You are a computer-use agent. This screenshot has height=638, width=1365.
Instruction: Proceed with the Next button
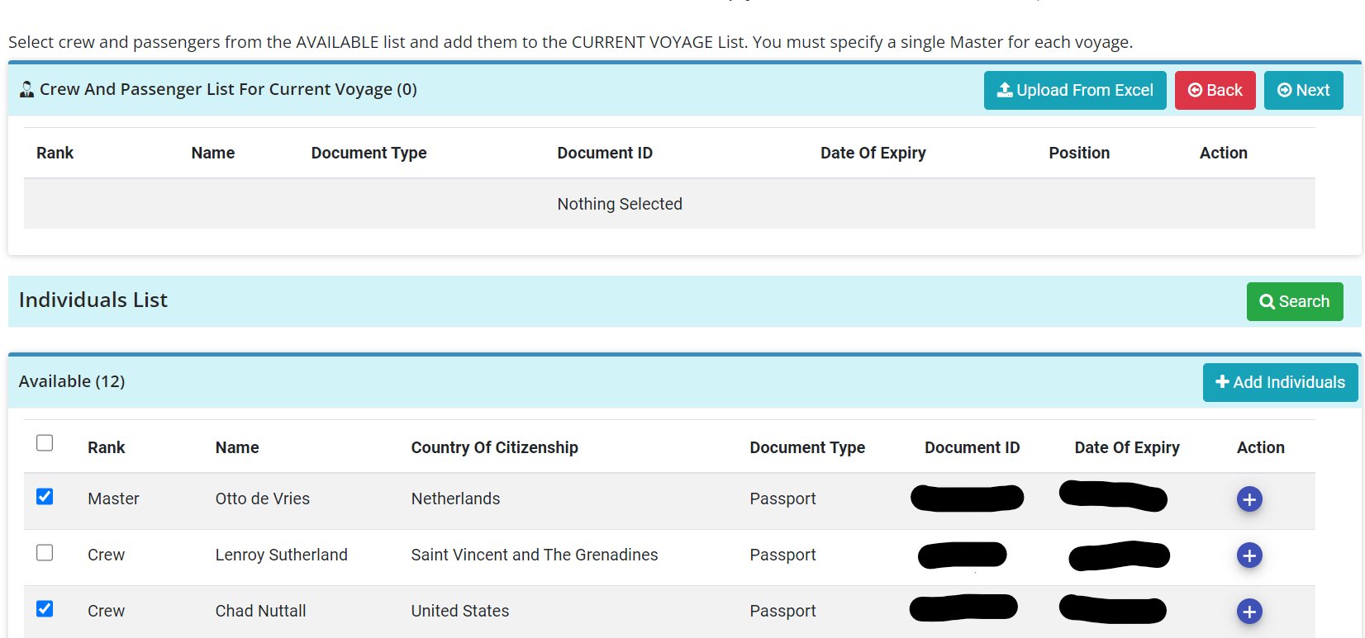1303,90
